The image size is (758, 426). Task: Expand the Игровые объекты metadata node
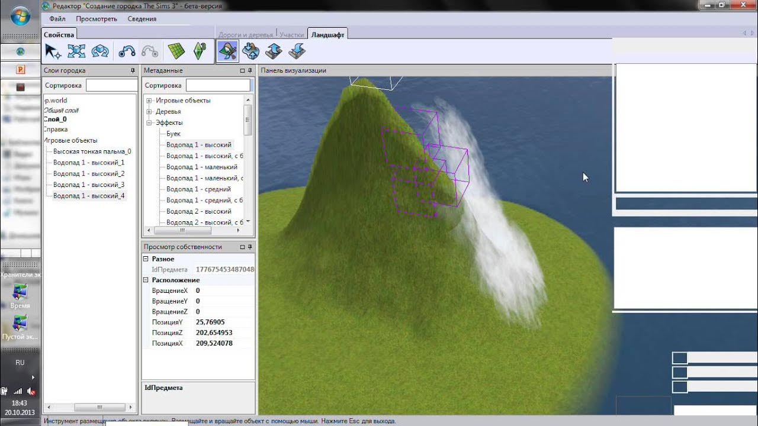click(x=149, y=101)
